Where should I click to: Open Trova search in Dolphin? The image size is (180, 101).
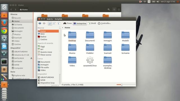click(67, 23)
